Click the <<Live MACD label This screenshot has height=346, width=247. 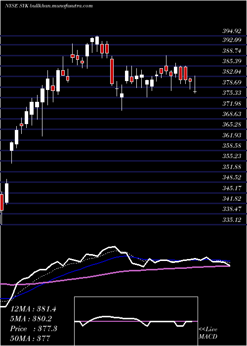pyautogui.click(x=208, y=333)
